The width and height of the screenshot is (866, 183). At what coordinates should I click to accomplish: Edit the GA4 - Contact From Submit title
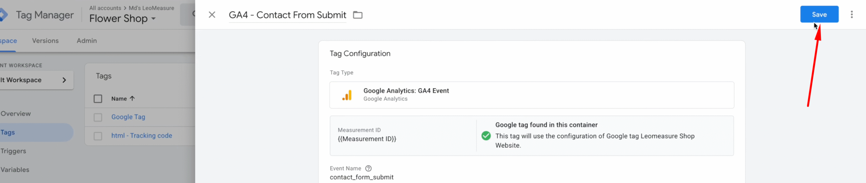tap(287, 15)
